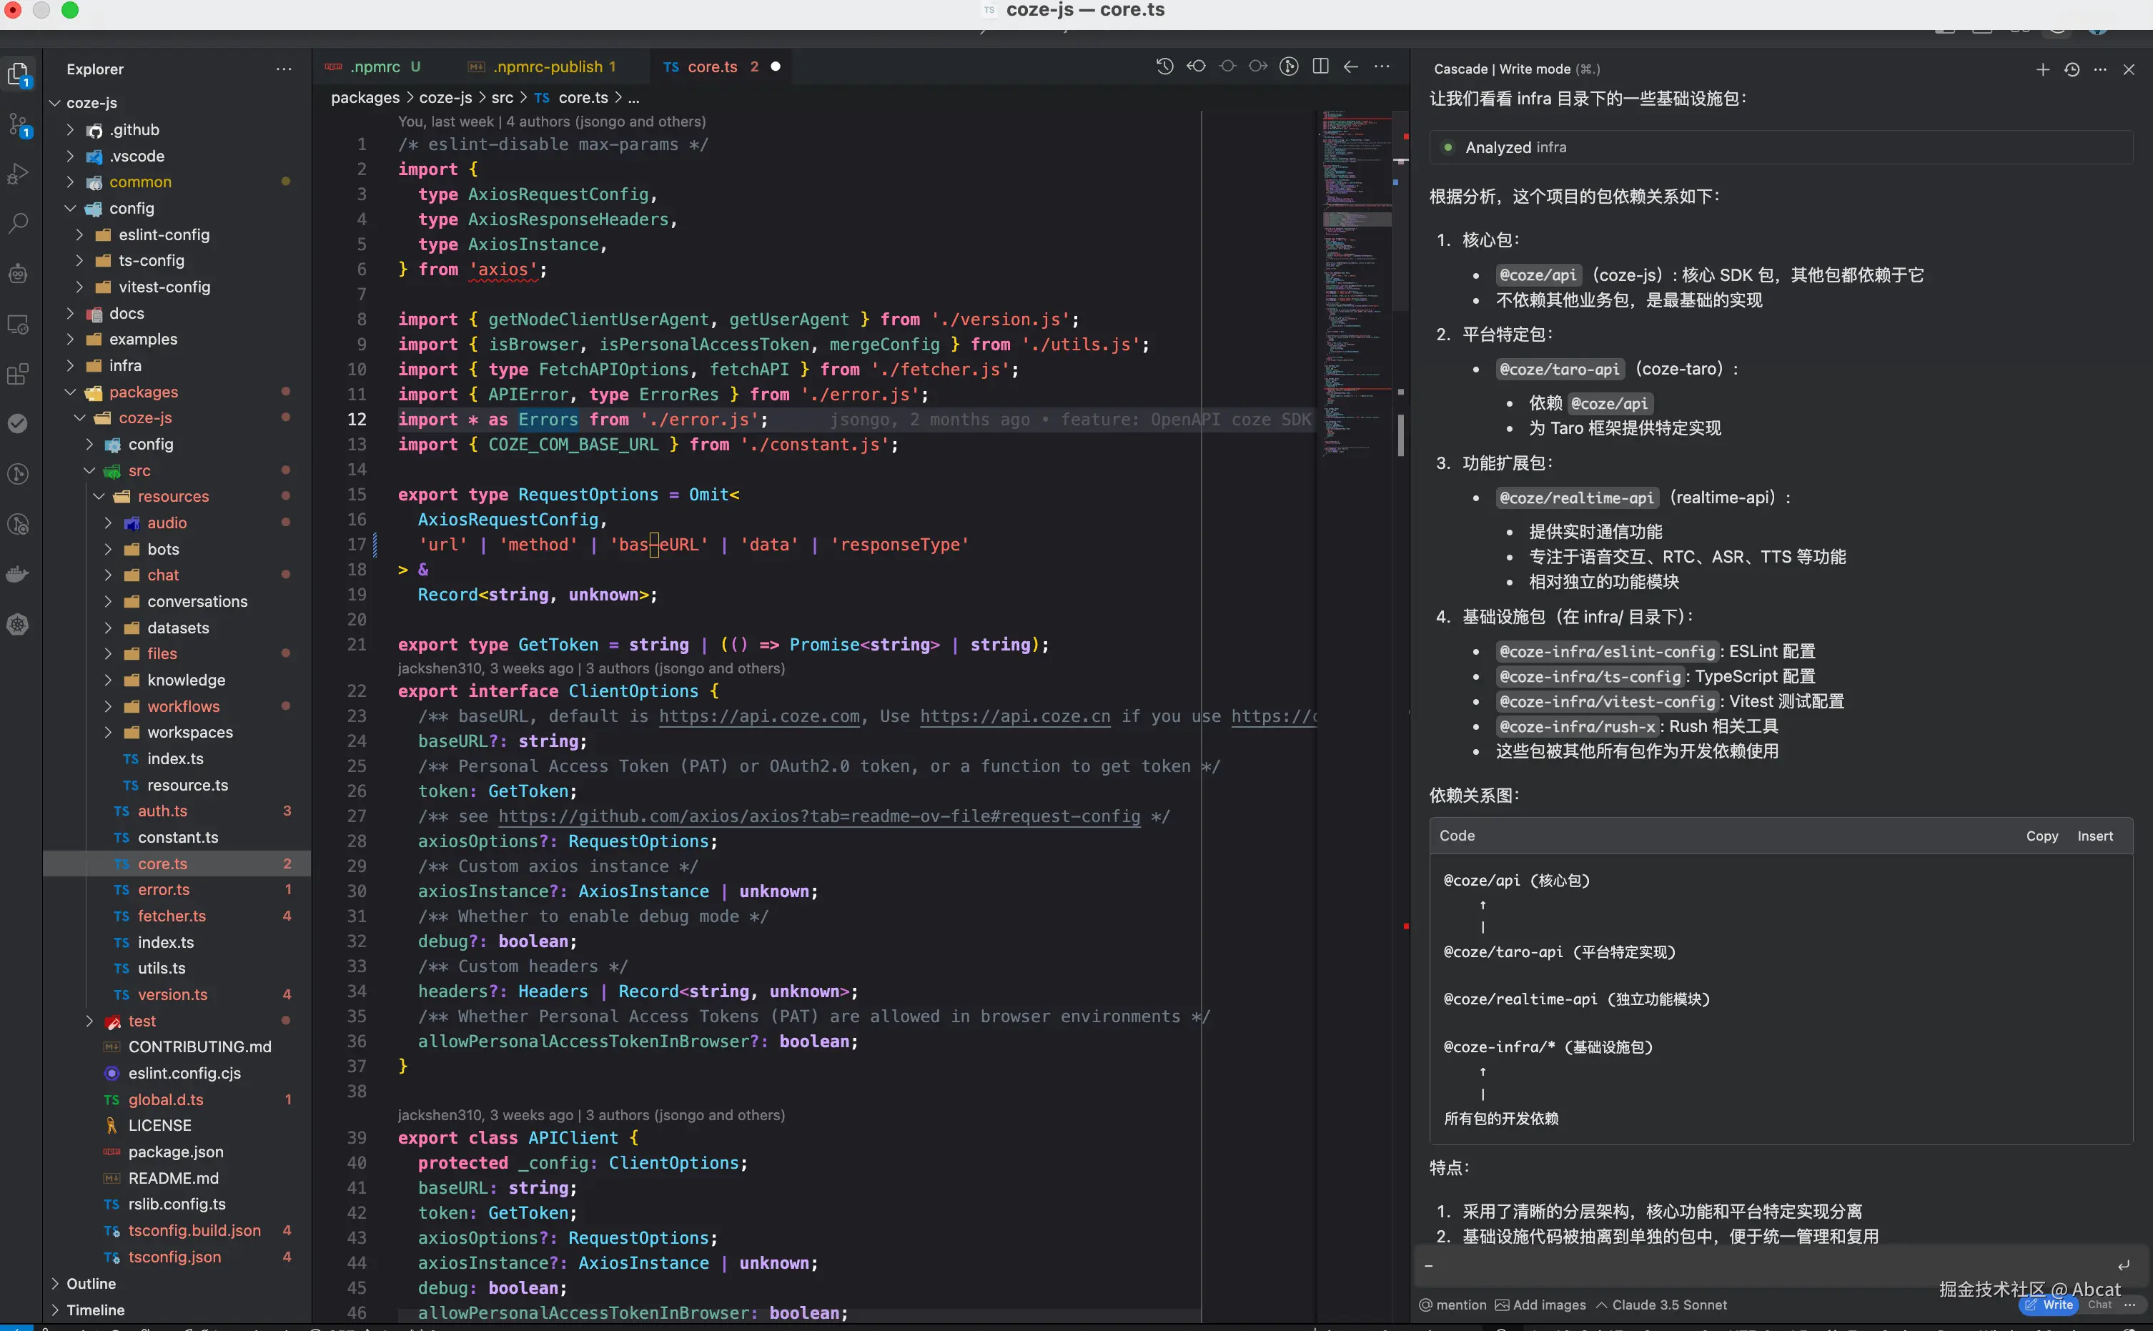
Task: Switch Cascade to Chat mode
Action: [2099, 1305]
